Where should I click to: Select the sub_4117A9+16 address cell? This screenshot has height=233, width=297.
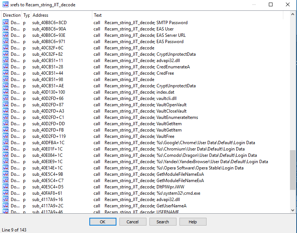(x=47, y=200)
